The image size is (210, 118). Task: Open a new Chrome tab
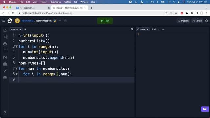click(x=91, y=8)
